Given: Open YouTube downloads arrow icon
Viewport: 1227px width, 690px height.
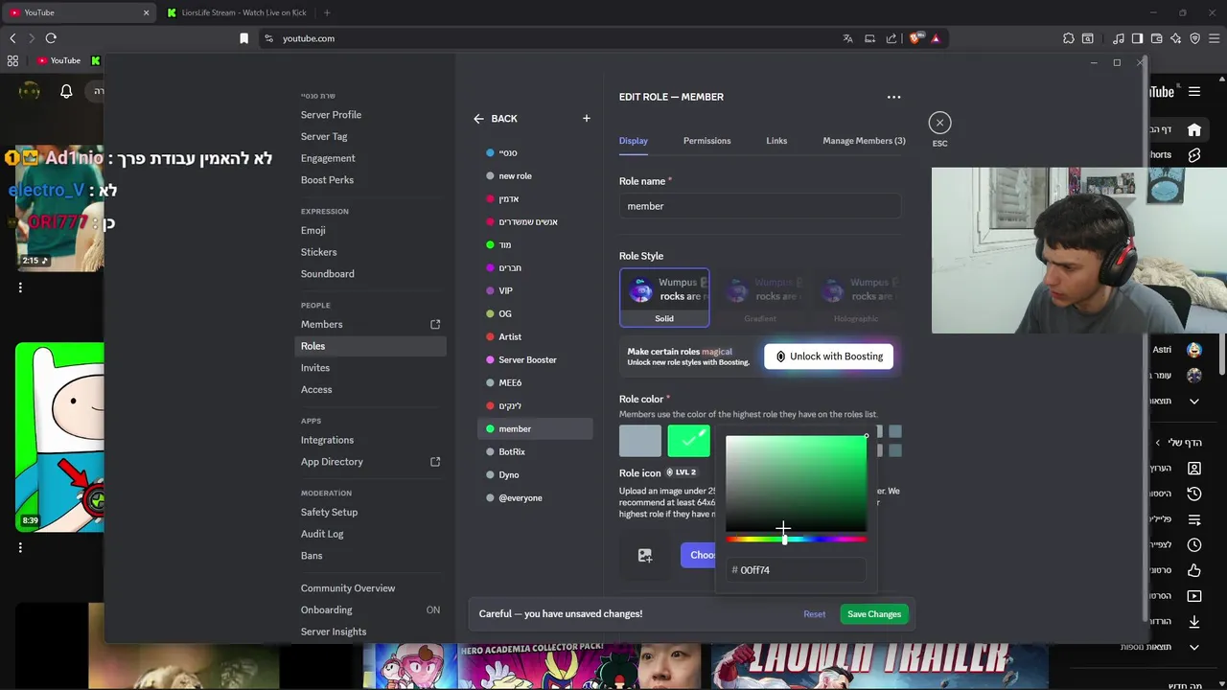Looking at the screenshot, I should [x=1194, y=621].
